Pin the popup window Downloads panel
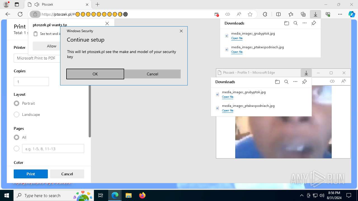The height and width of the screenshot is (201, 358). coord(304,82)
